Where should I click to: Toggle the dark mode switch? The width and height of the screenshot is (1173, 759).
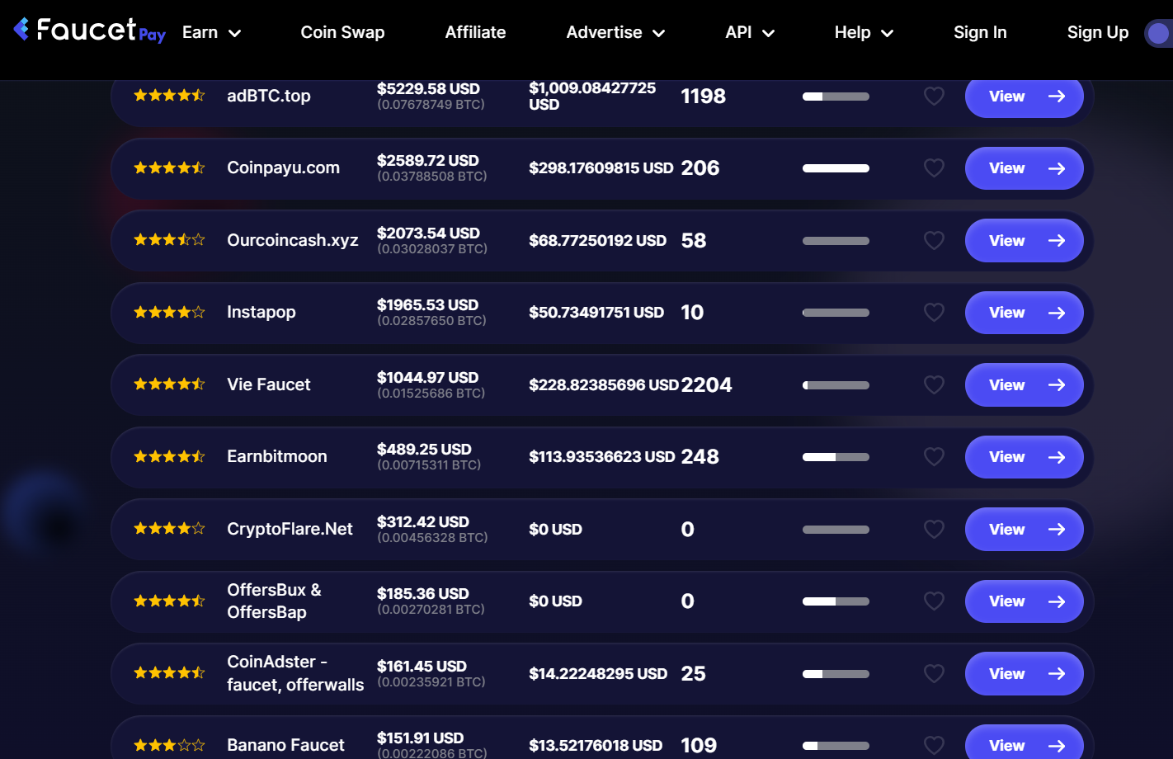point(1158,33)
